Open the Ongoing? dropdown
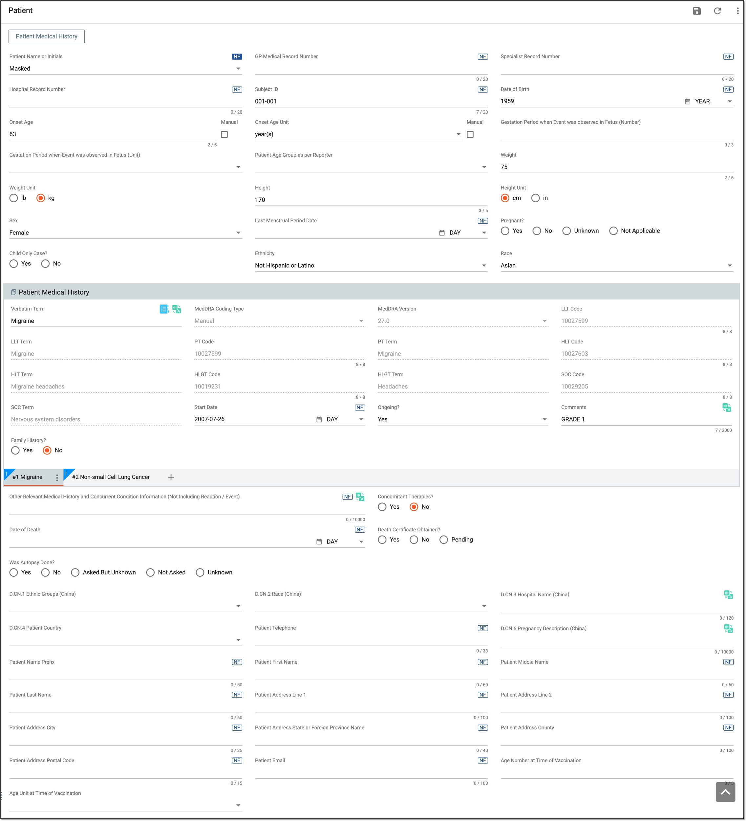The height and width of the screenshot is (821, 746). click(x=463, y=419)
